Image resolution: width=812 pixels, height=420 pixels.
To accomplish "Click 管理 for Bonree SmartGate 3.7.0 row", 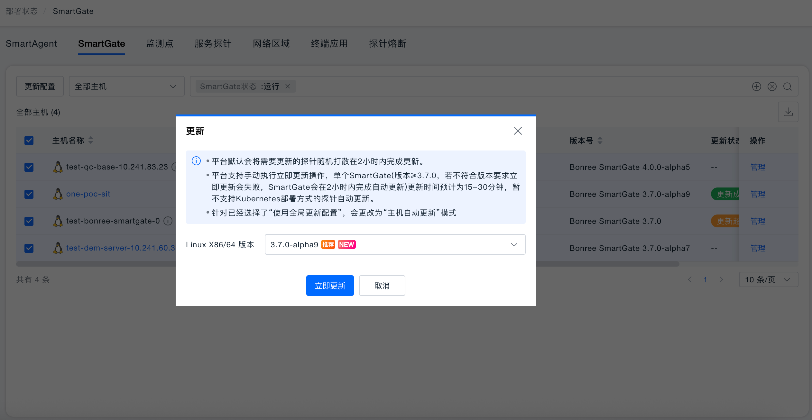I will pyautogui.click(x=758, y=221).
